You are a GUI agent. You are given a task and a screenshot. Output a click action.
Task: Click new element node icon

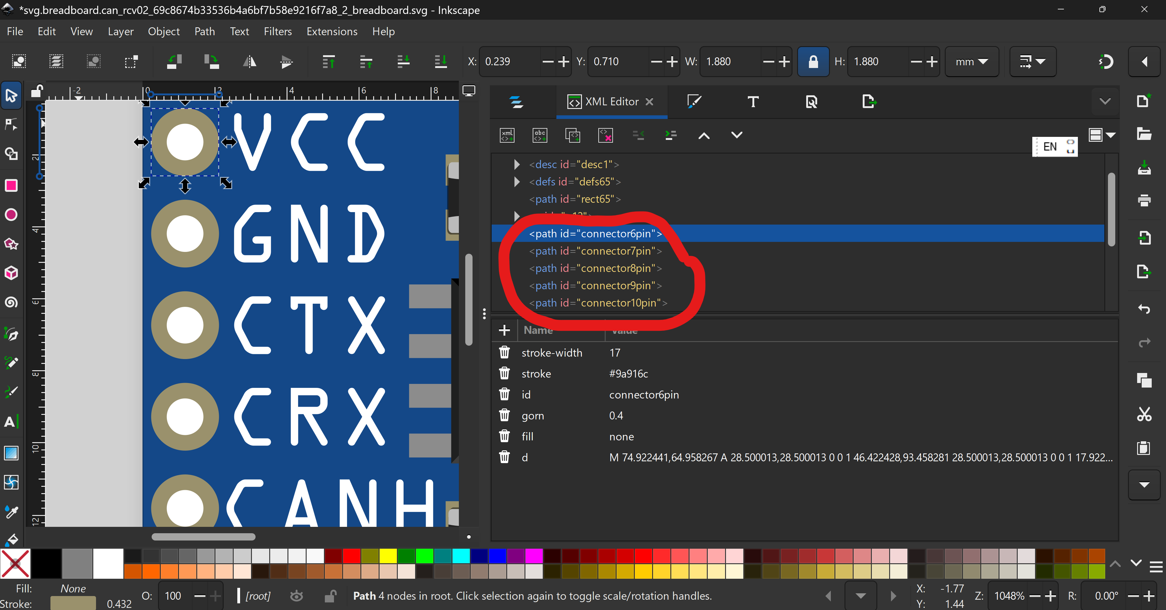(507, 135)
